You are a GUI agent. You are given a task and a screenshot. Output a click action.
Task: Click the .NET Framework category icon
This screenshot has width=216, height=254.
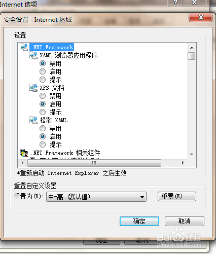tap(24, 47)
